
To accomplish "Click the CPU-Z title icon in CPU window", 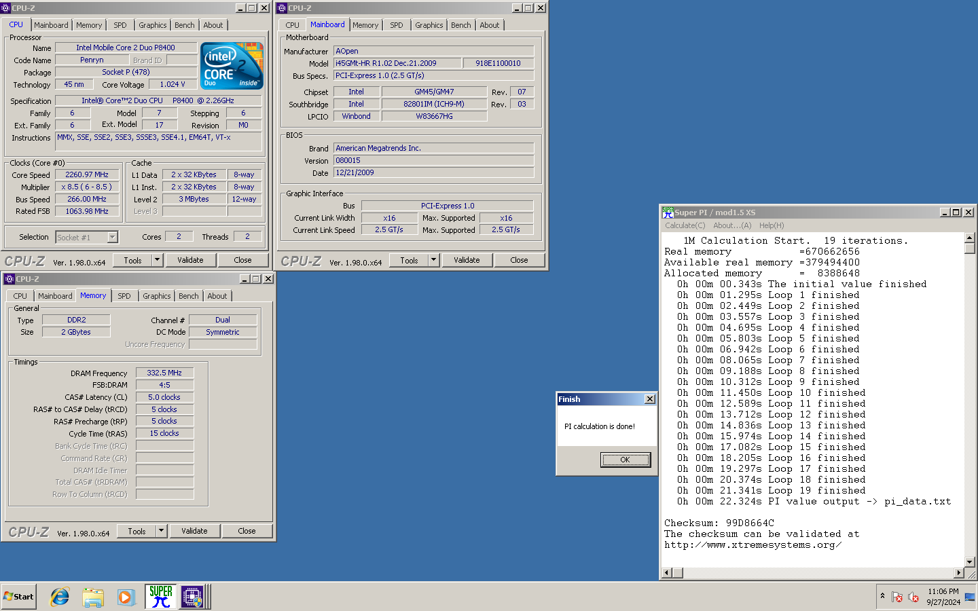I will pyautogui.click(x=6, y=8).
